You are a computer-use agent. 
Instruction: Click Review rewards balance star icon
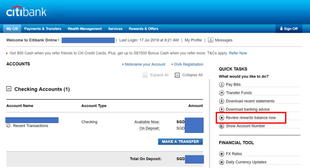coord(222,118)
